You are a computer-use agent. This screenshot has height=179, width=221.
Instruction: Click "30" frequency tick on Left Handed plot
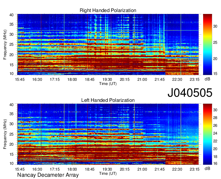[x=11, y=124]
